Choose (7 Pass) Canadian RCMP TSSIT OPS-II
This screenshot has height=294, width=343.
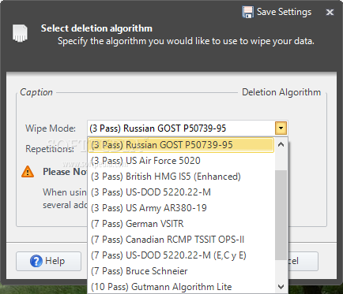[x=181, y=240]
